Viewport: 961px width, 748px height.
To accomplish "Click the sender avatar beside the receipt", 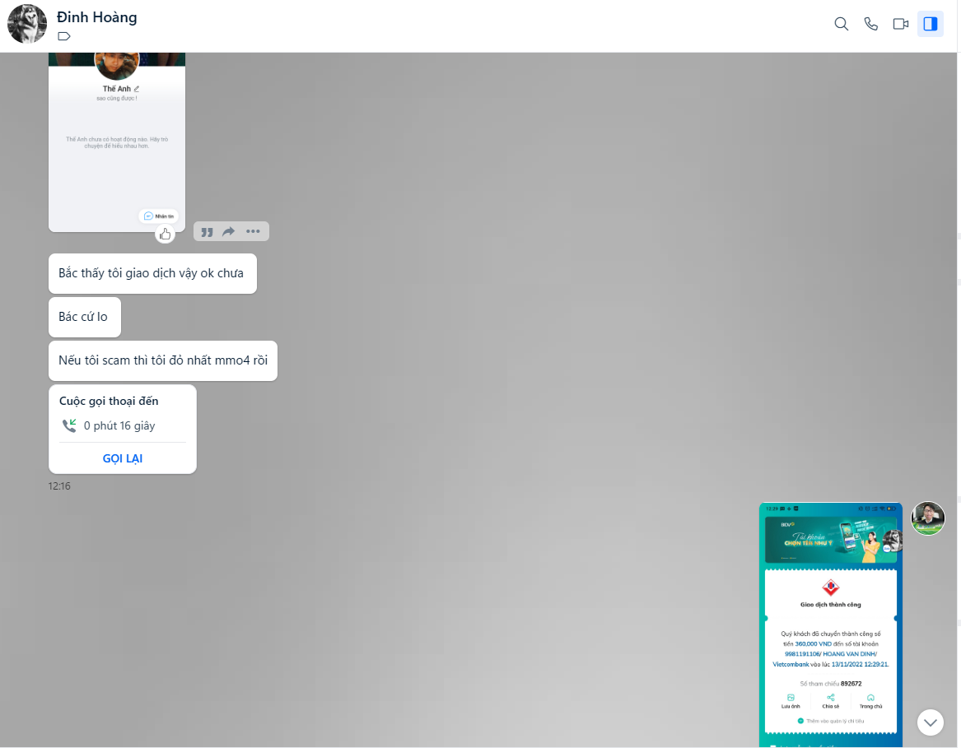I will (928, 518).
